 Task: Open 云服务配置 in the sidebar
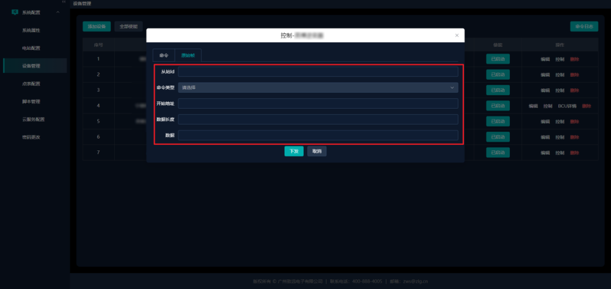(x=33, y=119)
